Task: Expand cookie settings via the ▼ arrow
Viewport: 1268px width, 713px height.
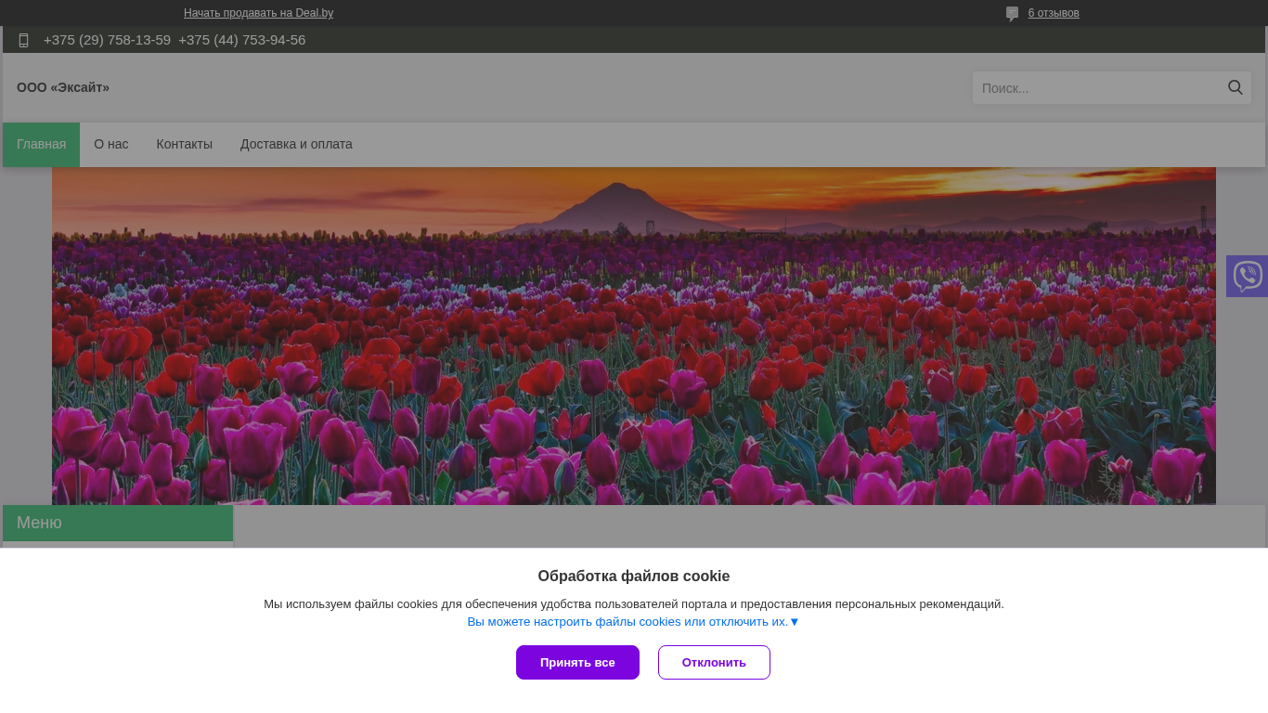Action: pos(795,622)
